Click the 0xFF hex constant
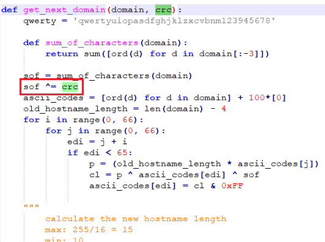 click(x=232, y=186)
